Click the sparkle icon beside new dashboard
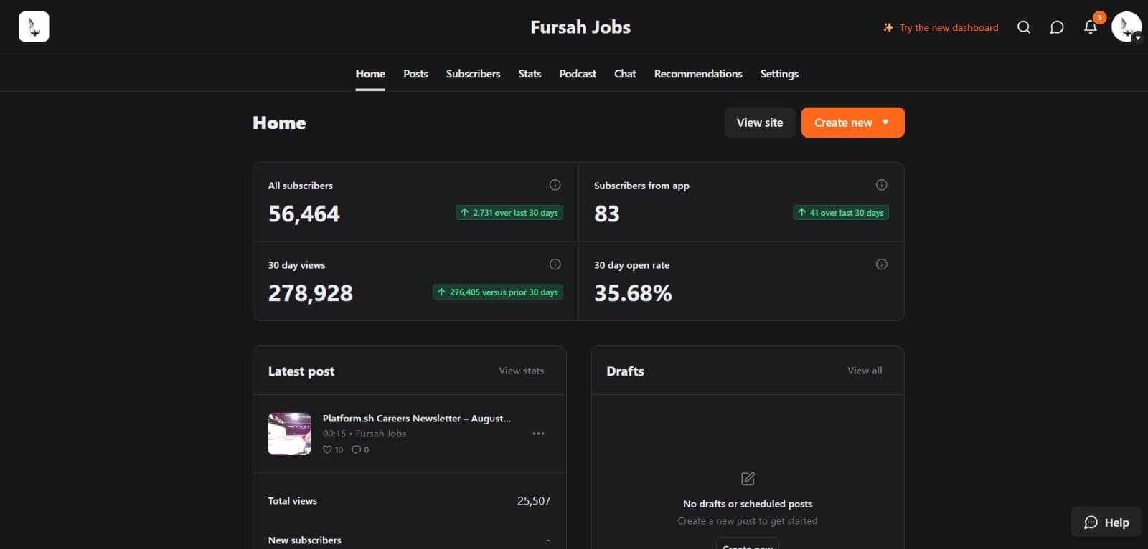The height and width of the screenshot is (549, 1148). pos(888,27)
